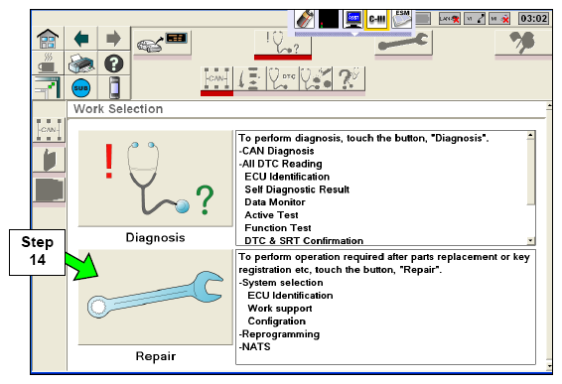Click the coffee cup icon
This screenshot has width=562, height=384.
(x=48, y=64)
